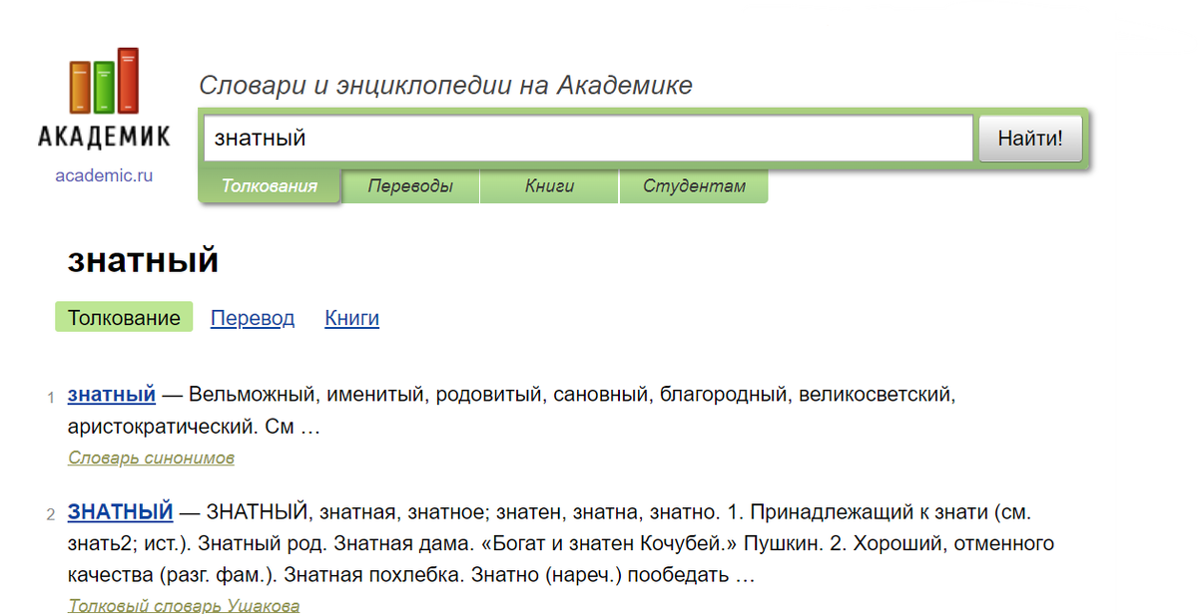The image size is (1198, 614).
Task: Select the Толкования search tab
Action: [270, 186]
